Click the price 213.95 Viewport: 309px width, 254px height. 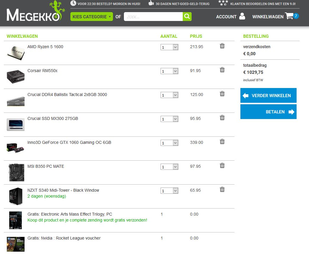tap(196, 47)
